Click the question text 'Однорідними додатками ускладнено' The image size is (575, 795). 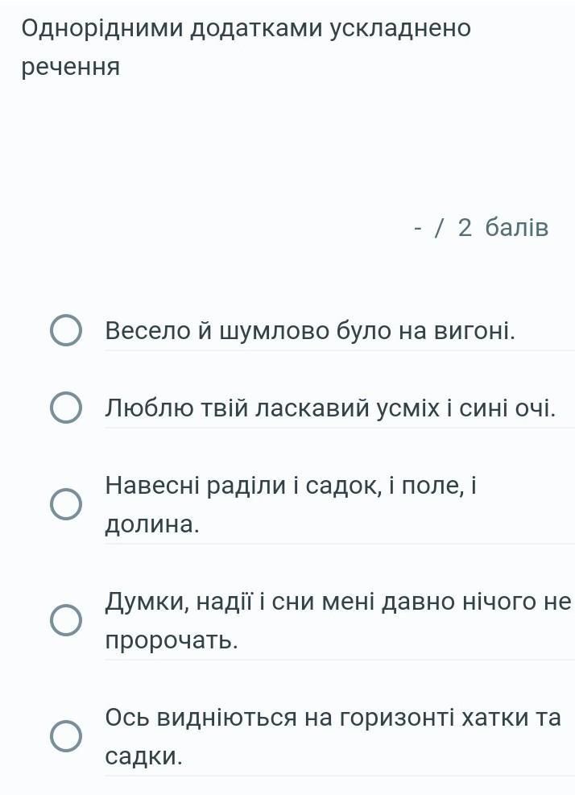click(x=246, y=28)
